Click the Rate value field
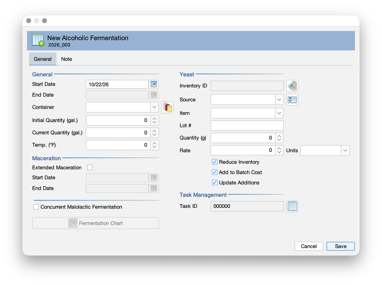The height and width of the screenshot is (285, 382). click(x=243, y=150)
